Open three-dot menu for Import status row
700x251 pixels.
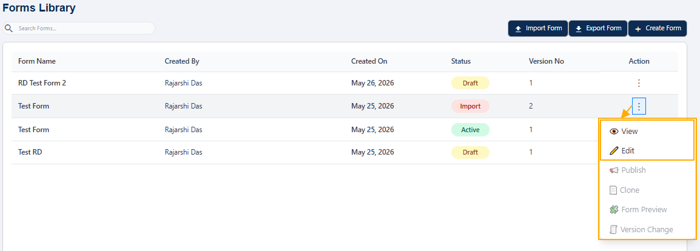tap(639, 106)
